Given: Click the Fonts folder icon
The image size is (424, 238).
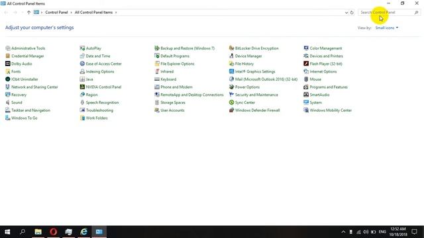Looking at the screenshot, I should [8, 71].
